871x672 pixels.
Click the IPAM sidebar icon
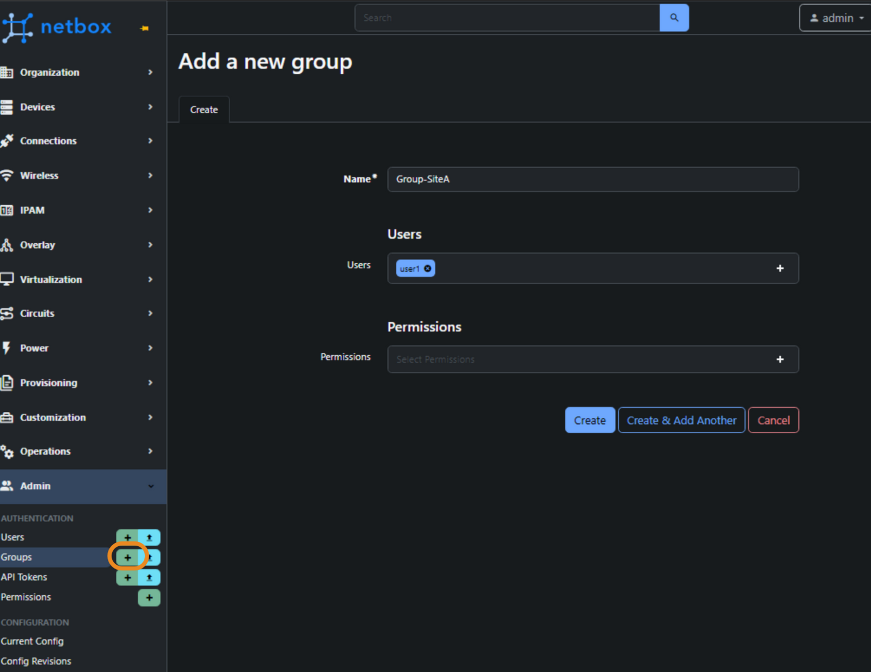click(x=8, y=210)
